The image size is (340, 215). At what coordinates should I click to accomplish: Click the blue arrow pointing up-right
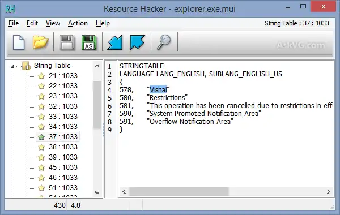(137, 42)
